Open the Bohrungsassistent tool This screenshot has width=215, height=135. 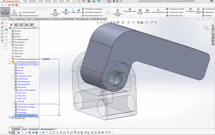[130, 10]
